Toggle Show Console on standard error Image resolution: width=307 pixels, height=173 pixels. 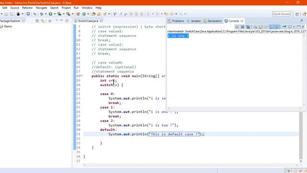(x=277, y=27)
